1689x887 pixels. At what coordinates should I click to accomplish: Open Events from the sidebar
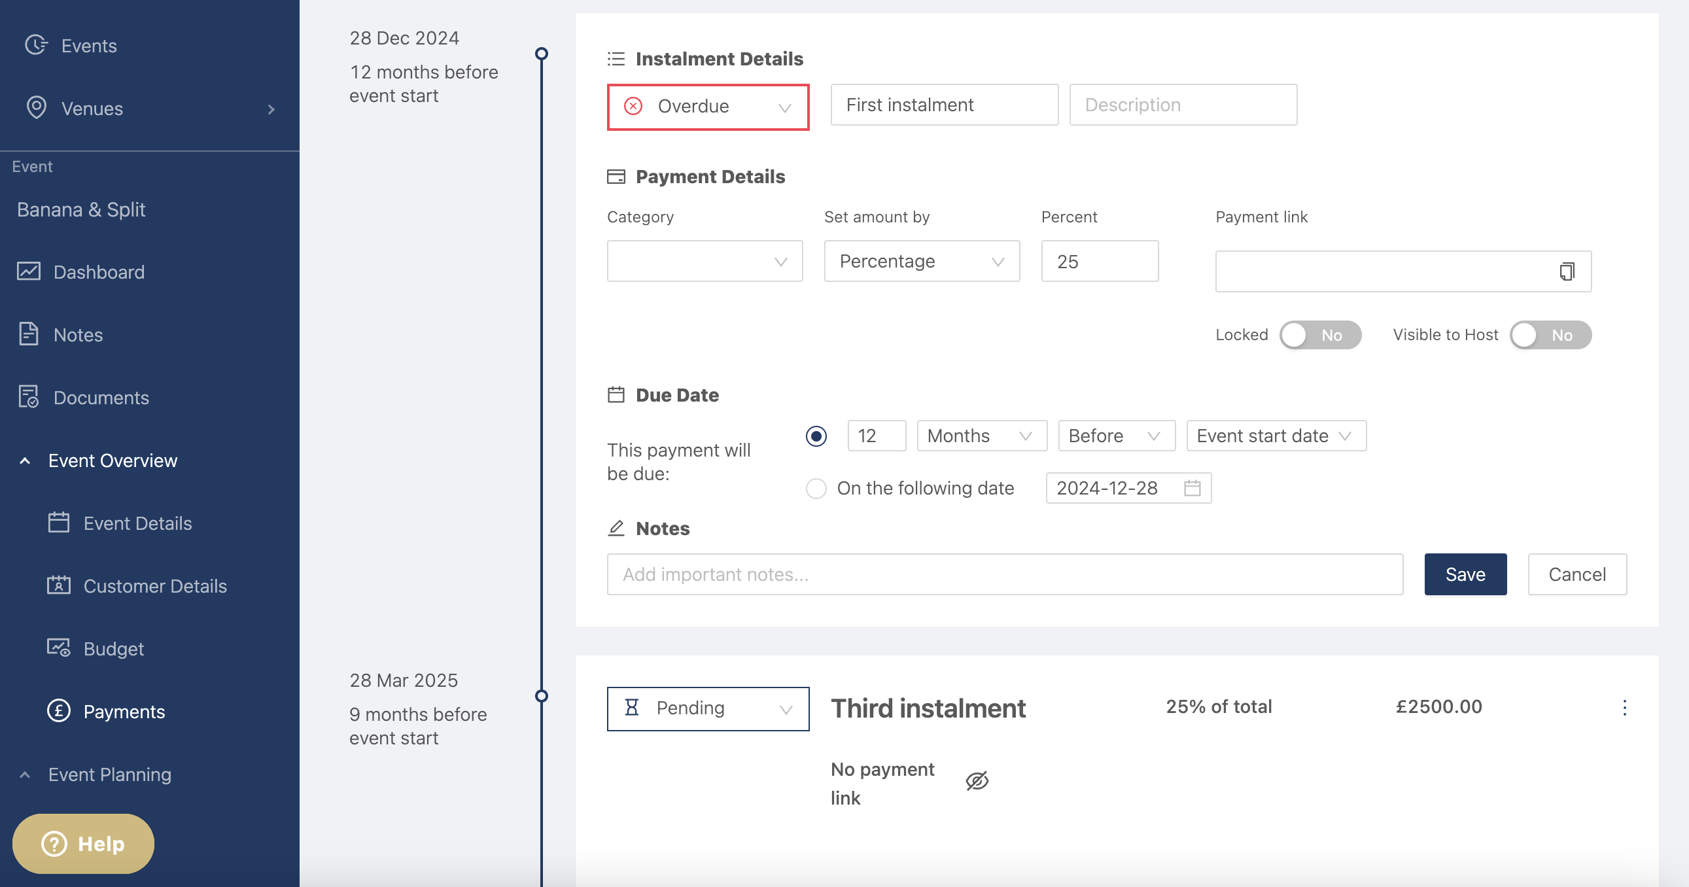[x=88, y=46]
